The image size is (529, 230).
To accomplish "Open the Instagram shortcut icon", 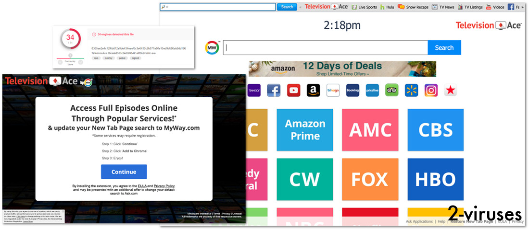I will (x=431, y=91).
